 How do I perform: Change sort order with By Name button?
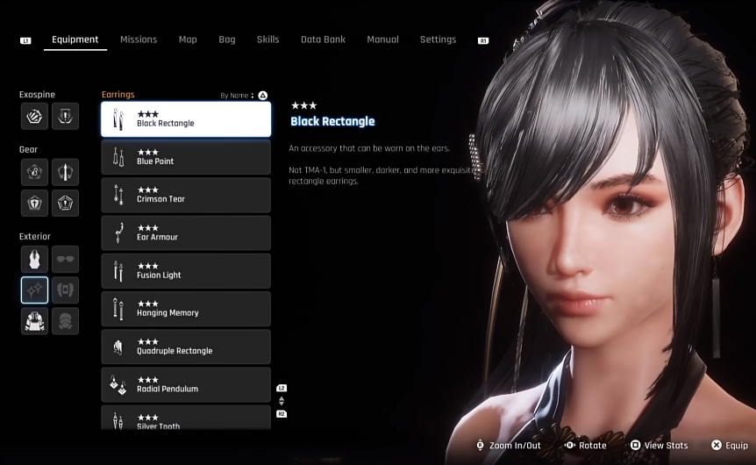244,96
